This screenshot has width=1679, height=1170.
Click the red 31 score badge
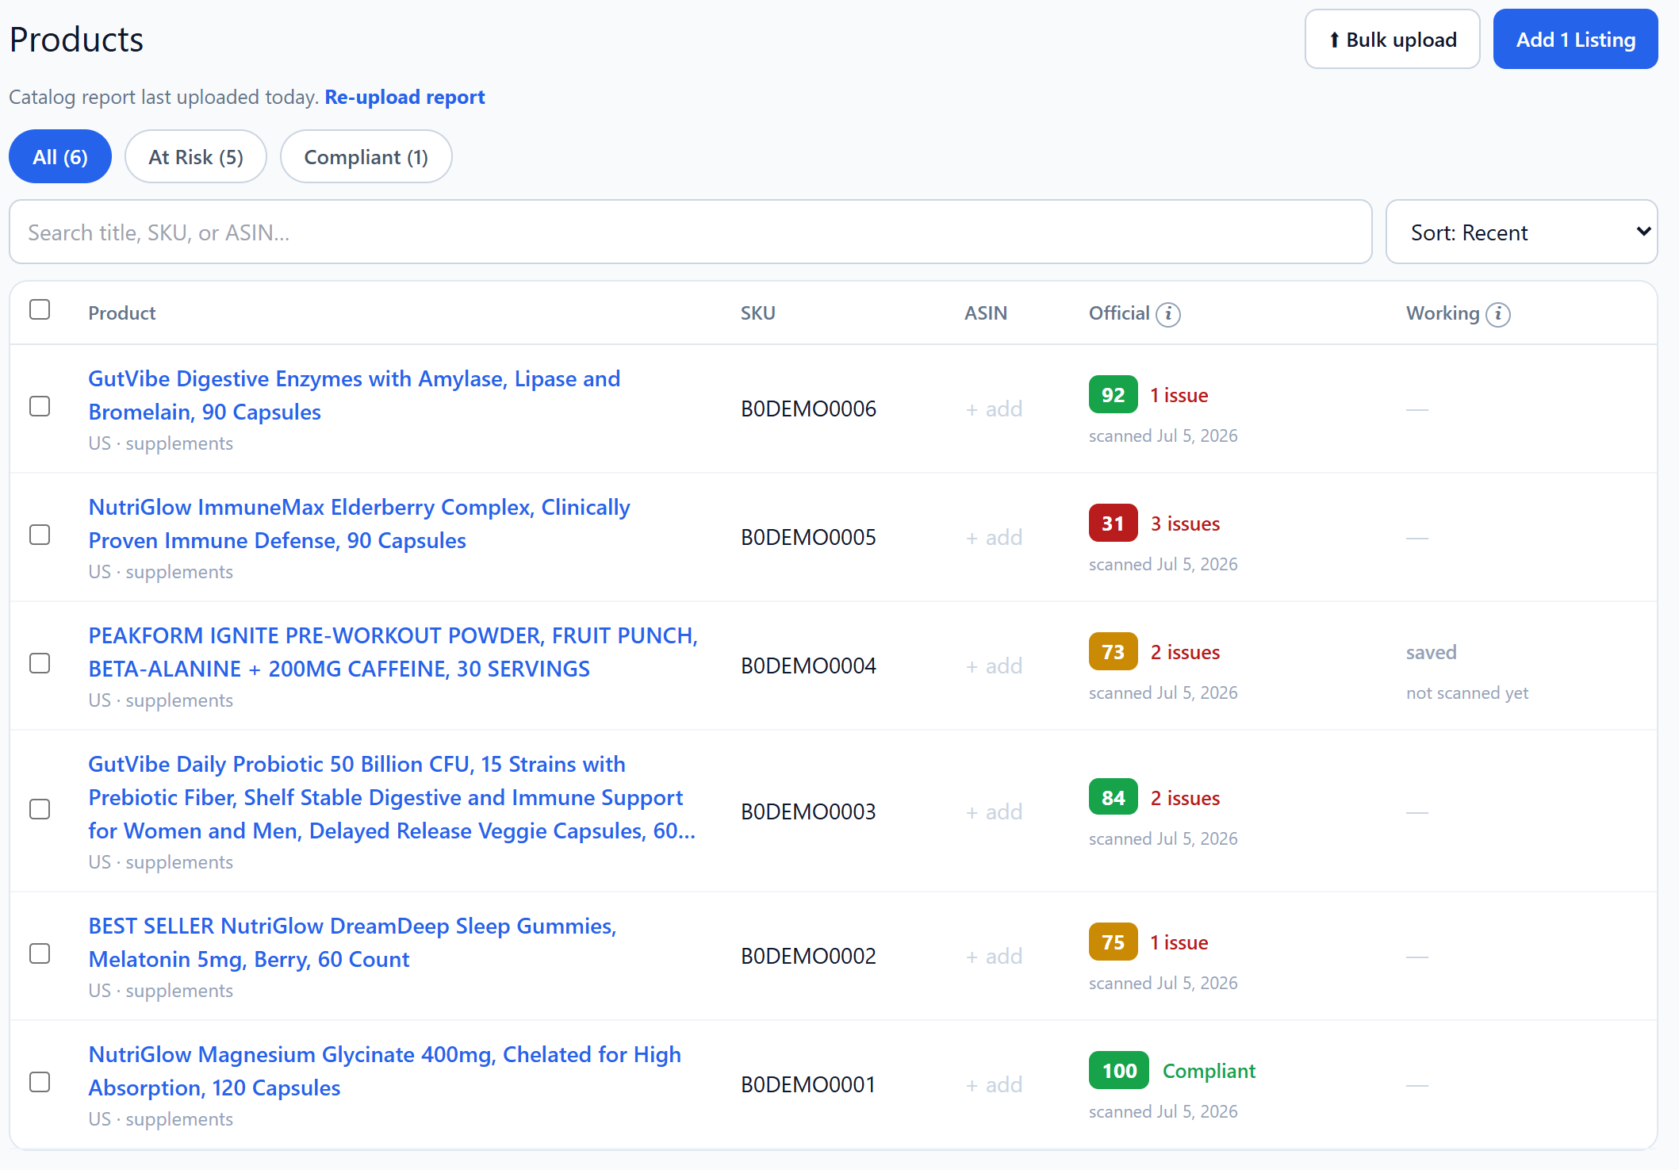[x=1114, y=523]
